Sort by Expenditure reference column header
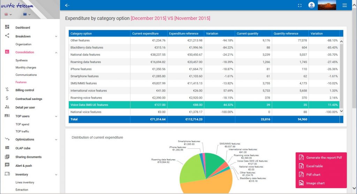Viewport: 357px width, 194px height. pos(186,33)
